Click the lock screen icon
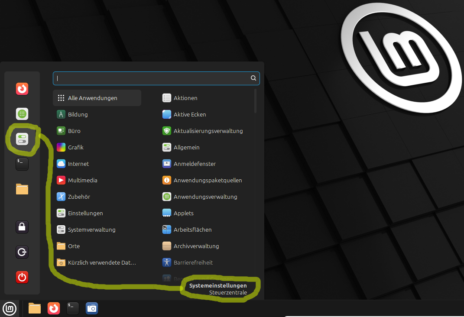Image resolution: width=464 pixels, height=317 pixels. click(22, 227)
